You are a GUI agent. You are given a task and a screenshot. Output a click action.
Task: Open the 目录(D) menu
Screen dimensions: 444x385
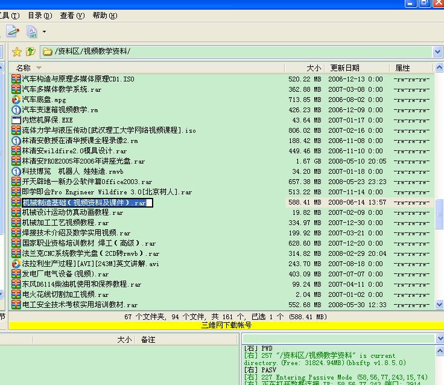pos(40,16)
